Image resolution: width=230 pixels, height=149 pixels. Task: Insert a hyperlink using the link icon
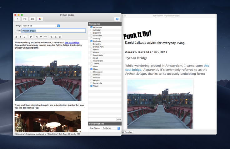(x=31, y=37)
